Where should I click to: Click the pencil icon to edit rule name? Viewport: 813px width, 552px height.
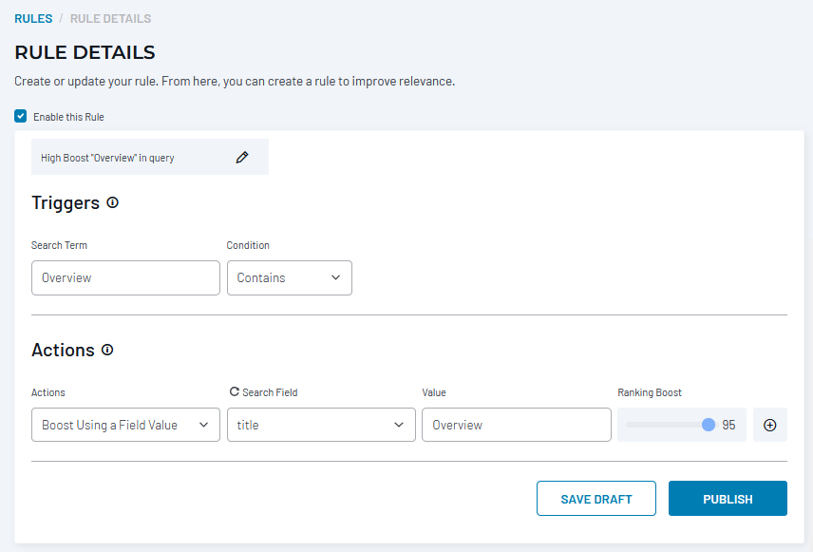(242, 157)
